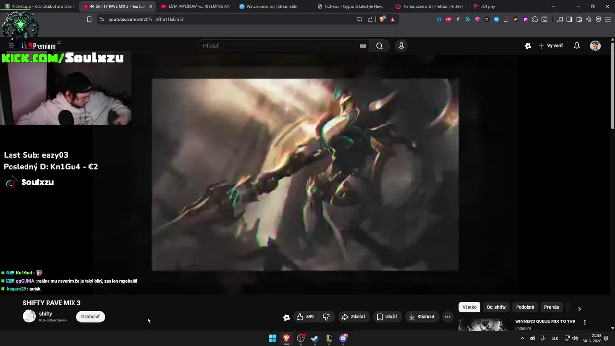Switch to LÍVIA PAVLÍKOVÁ vs. 10 FEMINISTOV tab
615x346 pixels.
pos(195,6)
